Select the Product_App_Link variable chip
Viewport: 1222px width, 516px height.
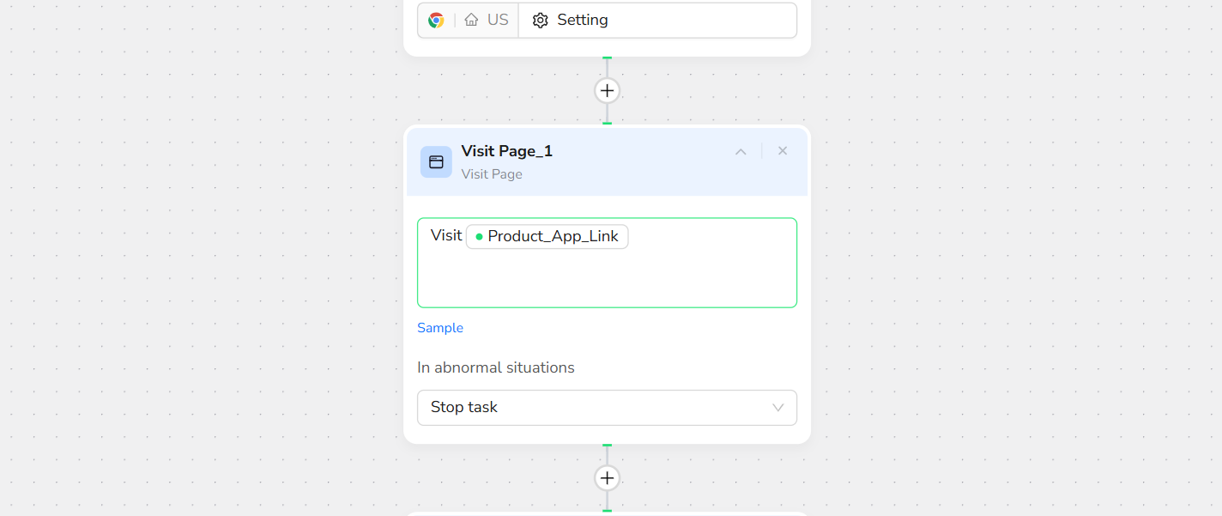(553, 237)
